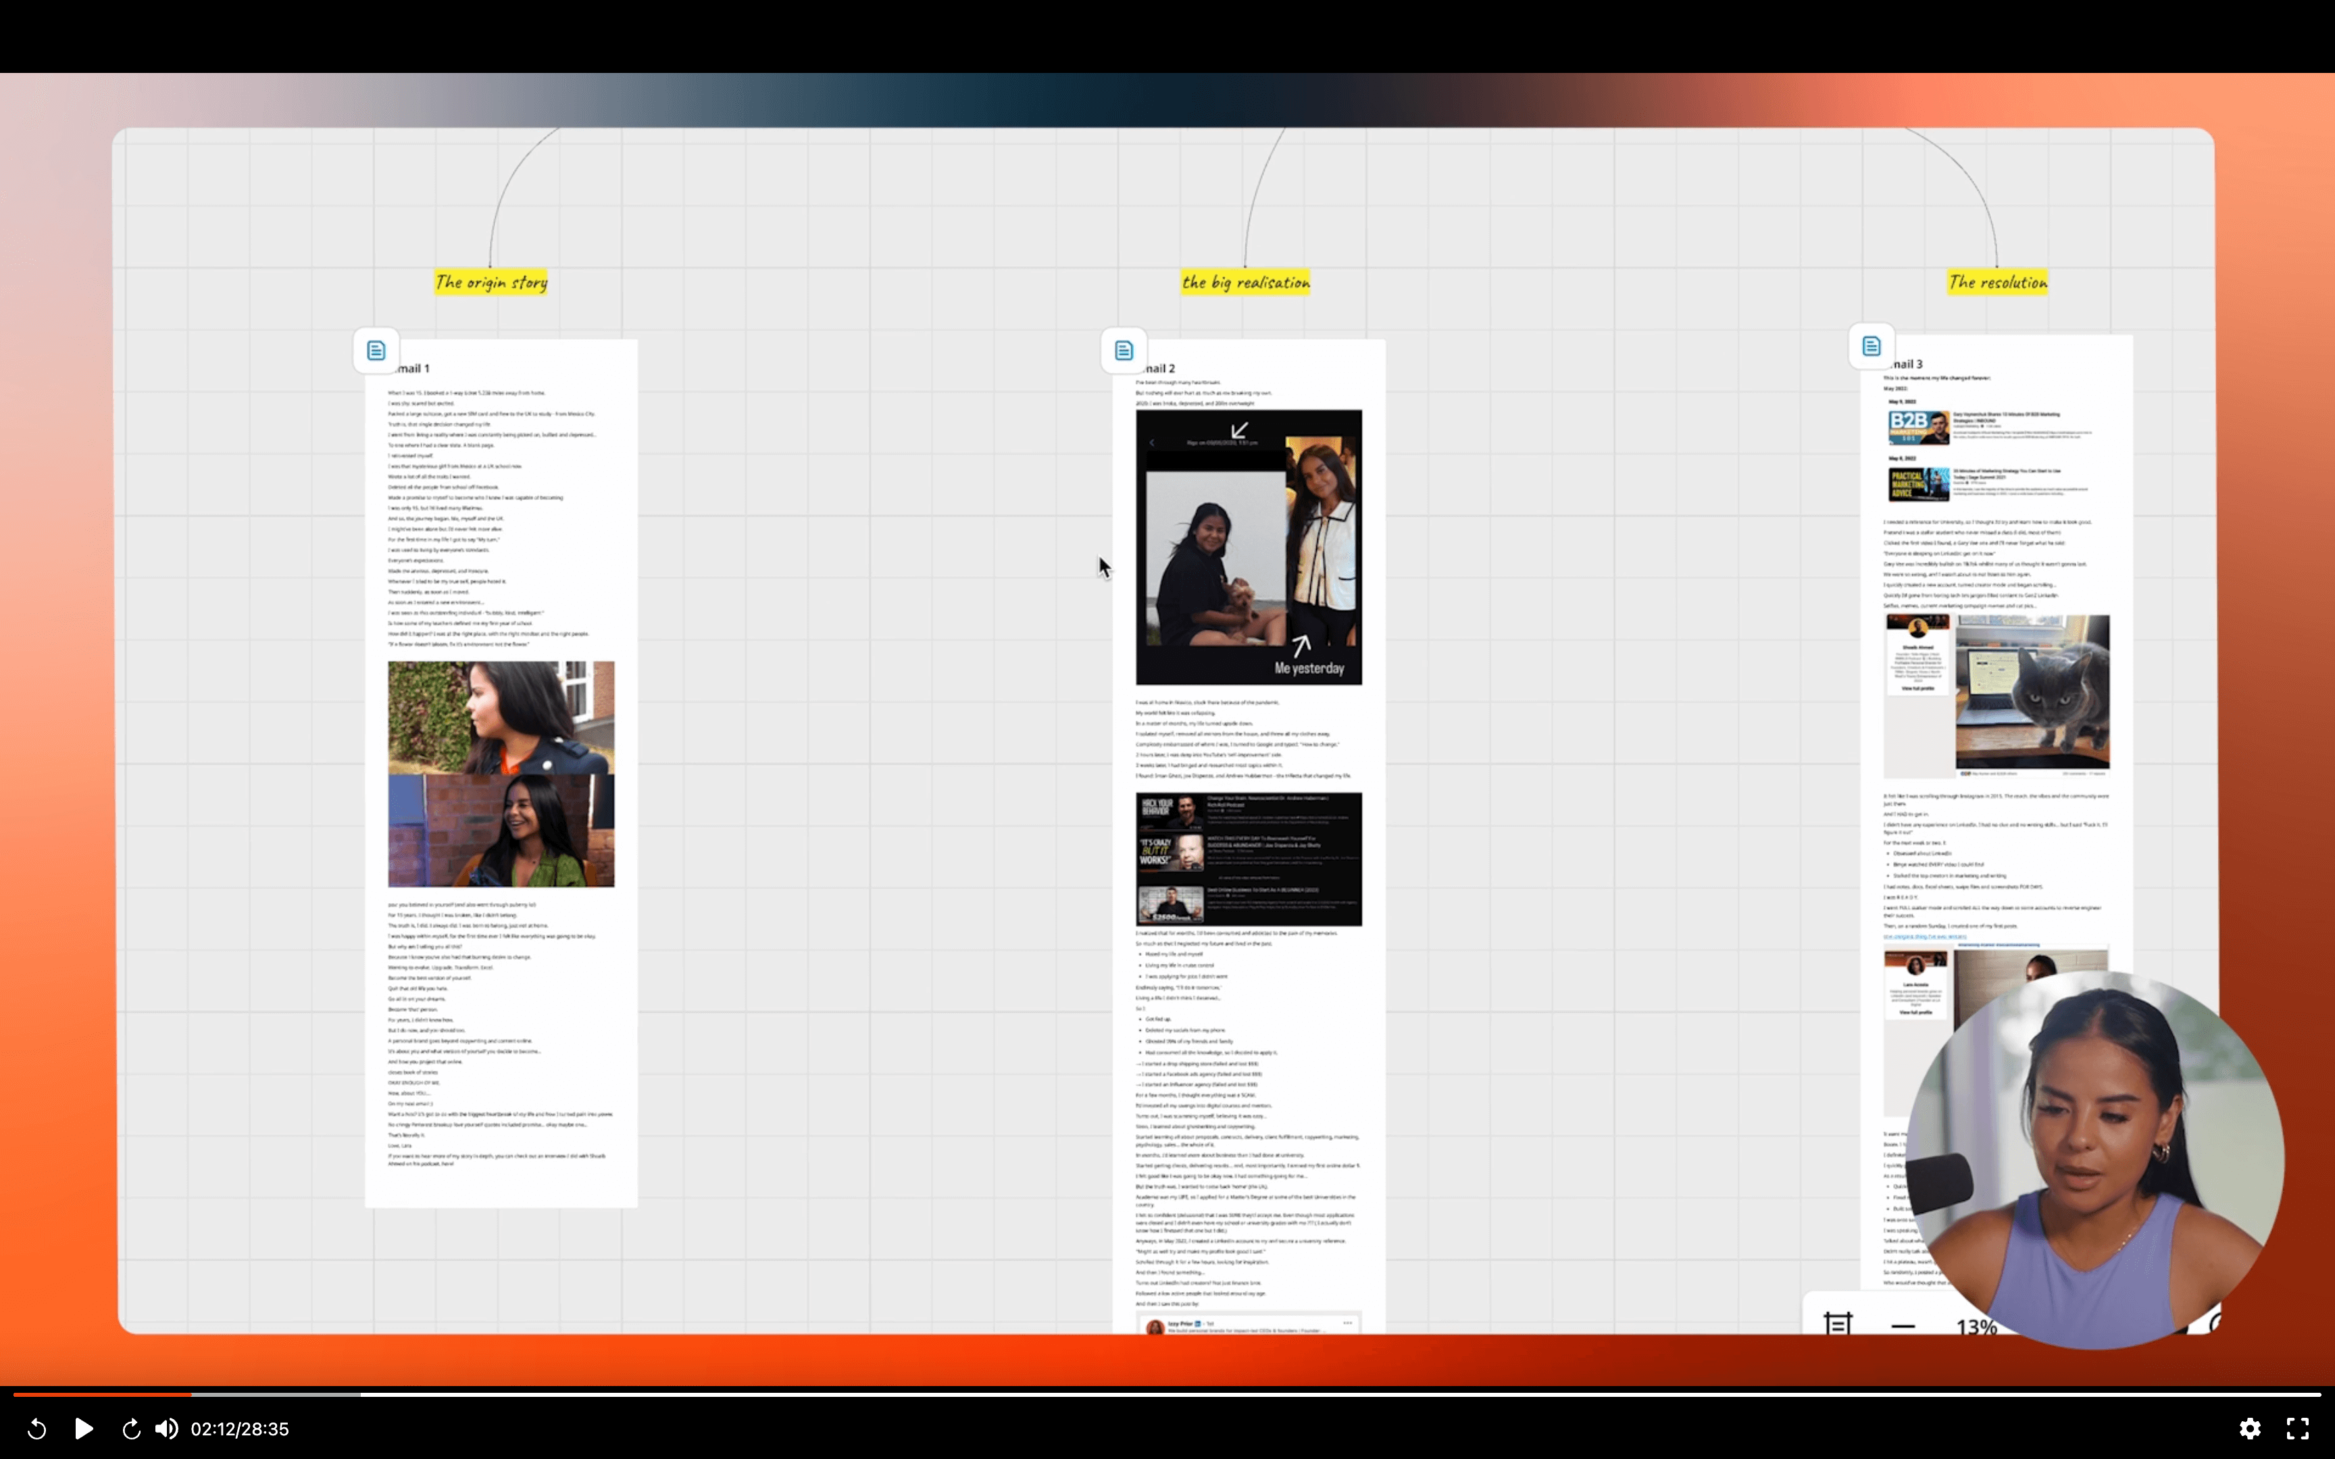Viewport: 2335px width, 1459px height.
Task: Open the video settings gear
Action: coord(2249,1428)
